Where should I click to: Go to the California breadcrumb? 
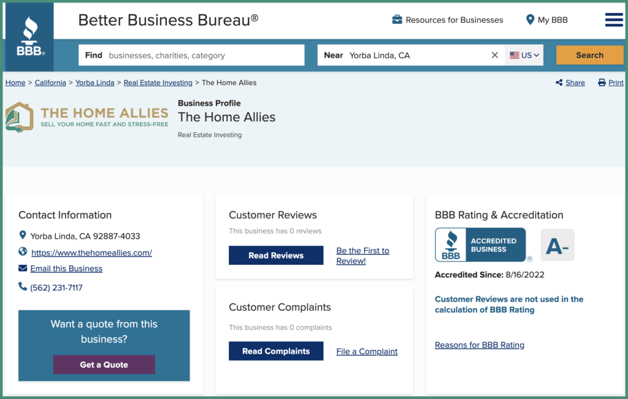50,83
